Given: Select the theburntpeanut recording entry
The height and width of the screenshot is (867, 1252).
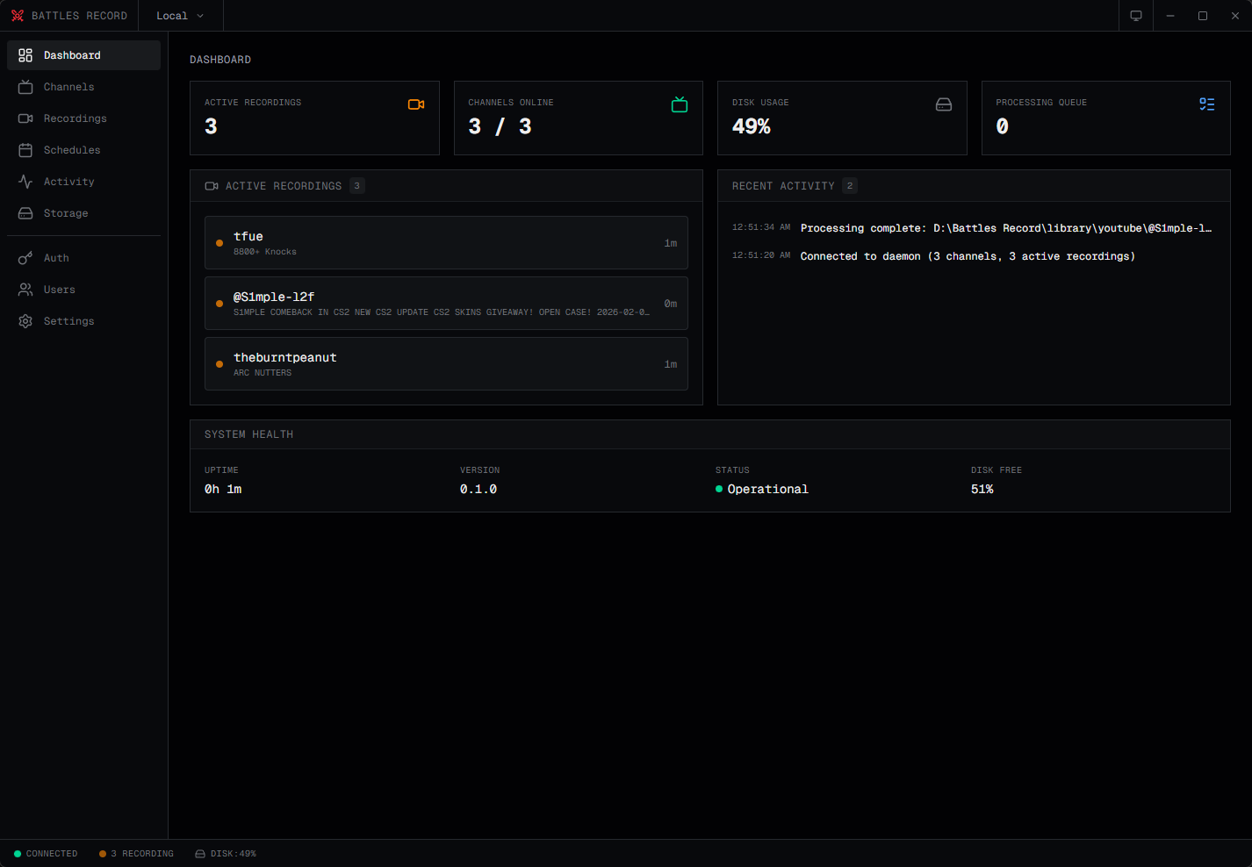Looking at the screenshot, I should [x=446, y=363].
